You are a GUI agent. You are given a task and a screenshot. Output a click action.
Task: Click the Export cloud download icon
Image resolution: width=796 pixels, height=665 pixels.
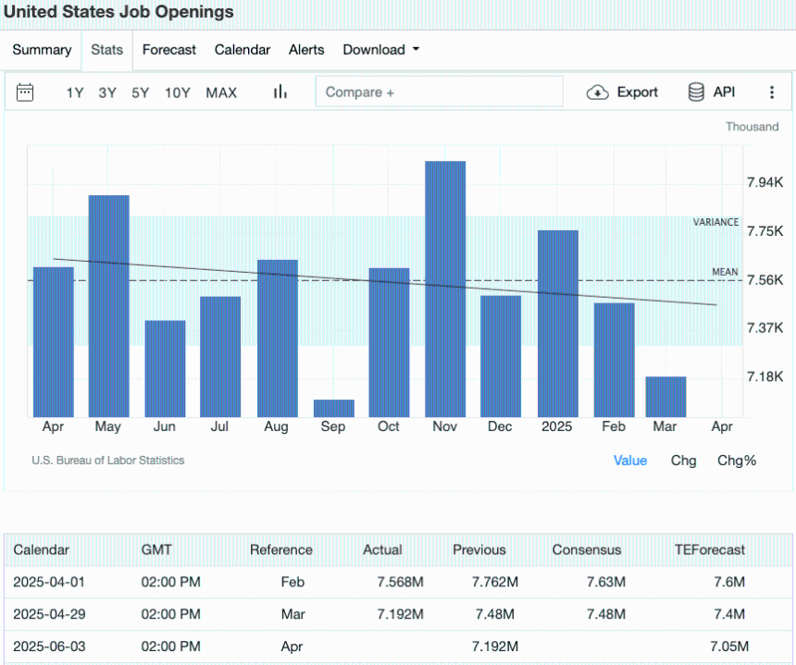tap(598, 92)
